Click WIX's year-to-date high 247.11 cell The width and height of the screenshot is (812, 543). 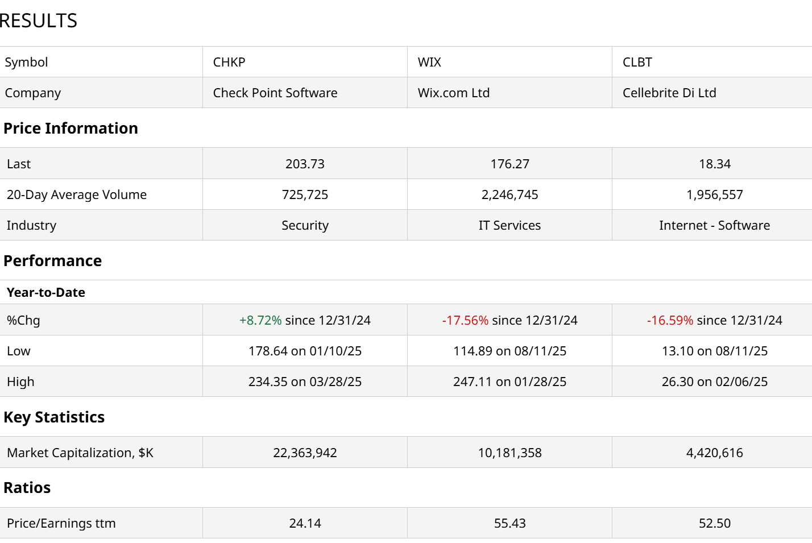(x=509, y=382)
